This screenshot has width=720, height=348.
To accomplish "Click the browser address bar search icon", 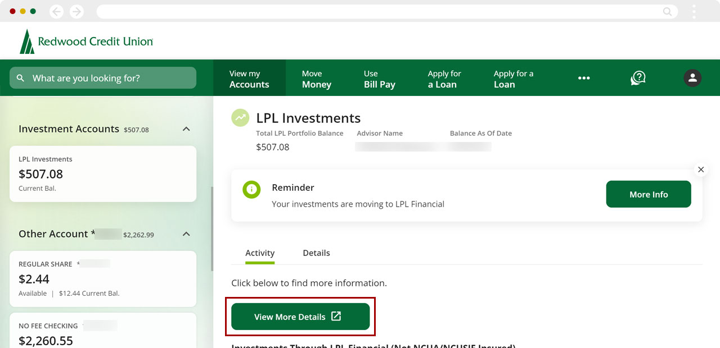I will (667, 11).
